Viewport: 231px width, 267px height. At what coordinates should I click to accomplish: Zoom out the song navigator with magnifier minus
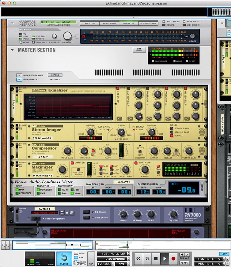pyautogui.click(x=3, y=245)
